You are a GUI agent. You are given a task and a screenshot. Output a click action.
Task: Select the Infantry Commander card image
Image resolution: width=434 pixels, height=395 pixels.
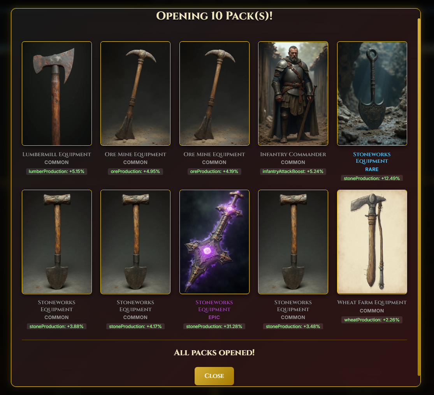pyautogui.click(x=293, y=93)
